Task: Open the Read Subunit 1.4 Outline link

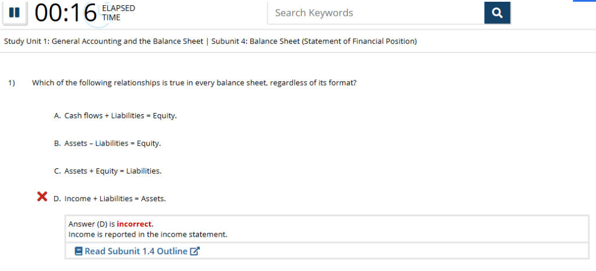Action: pyautogui.click(x=136, y=251)
